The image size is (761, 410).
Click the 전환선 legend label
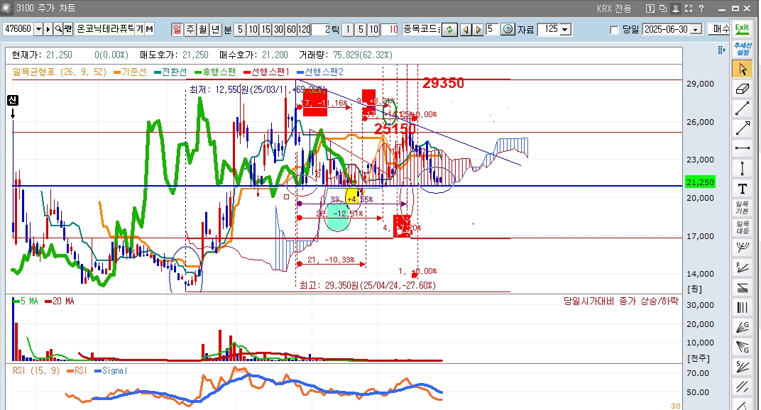pos(170,72)
